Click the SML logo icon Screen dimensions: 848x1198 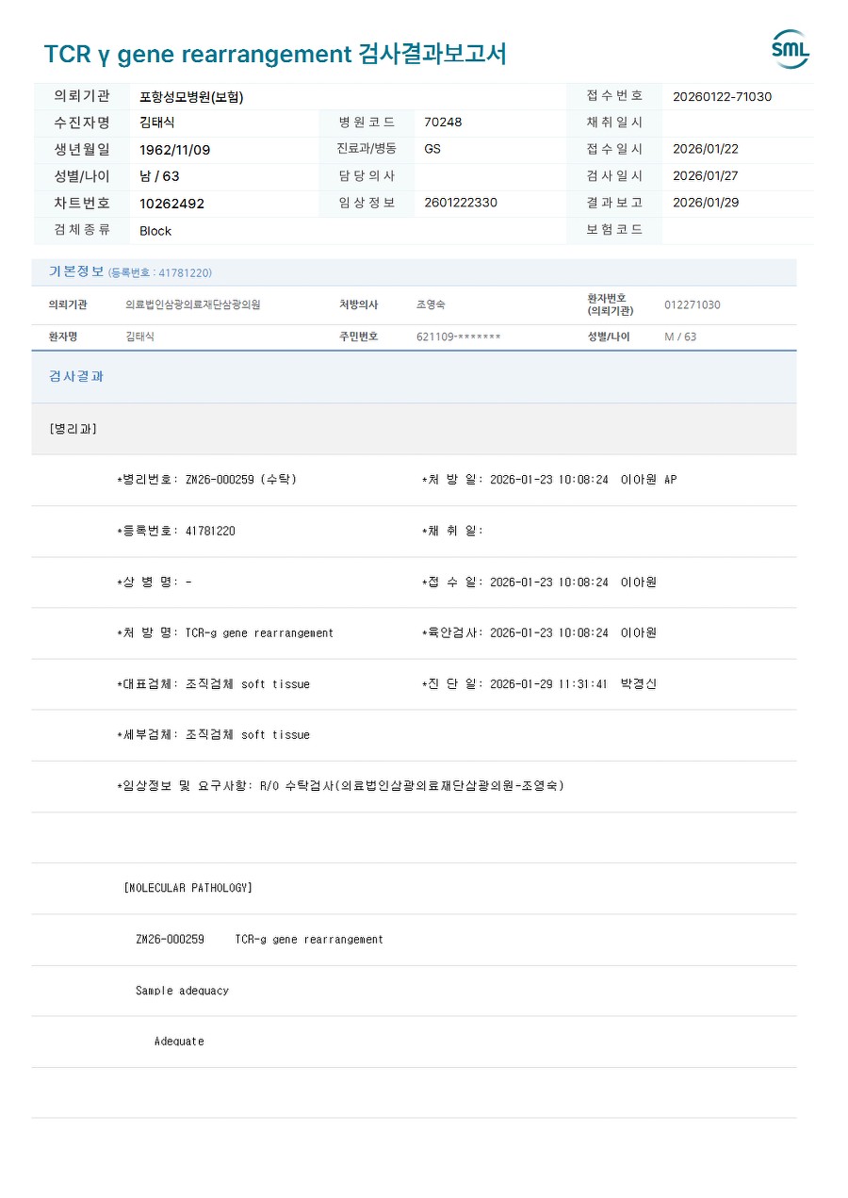[x=791, y=50]
